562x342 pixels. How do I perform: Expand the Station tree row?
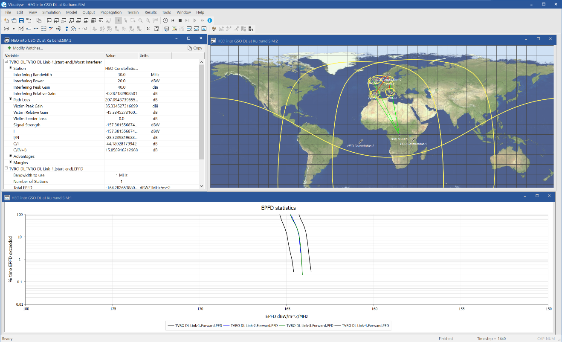10,68
